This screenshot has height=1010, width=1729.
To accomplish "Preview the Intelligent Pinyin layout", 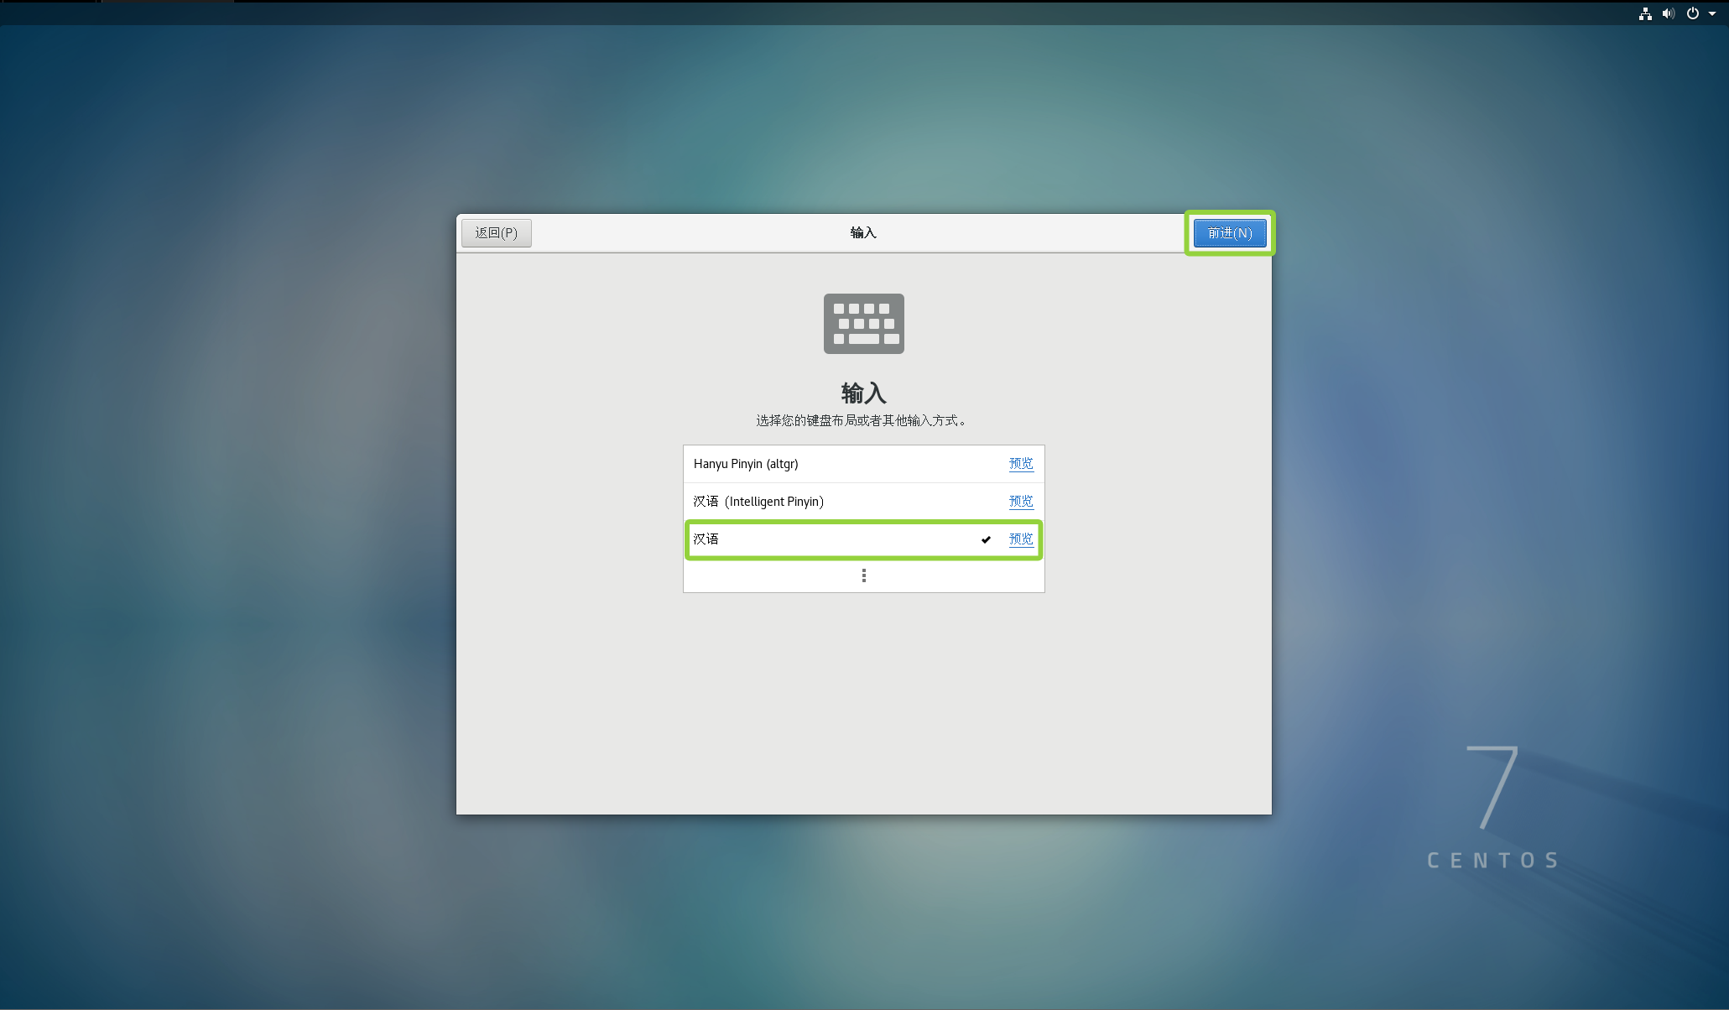I will [1021, 502].
